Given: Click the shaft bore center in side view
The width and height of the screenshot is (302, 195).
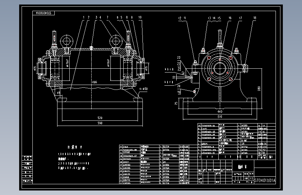Looking at the screenshot, I should (220, 68).
